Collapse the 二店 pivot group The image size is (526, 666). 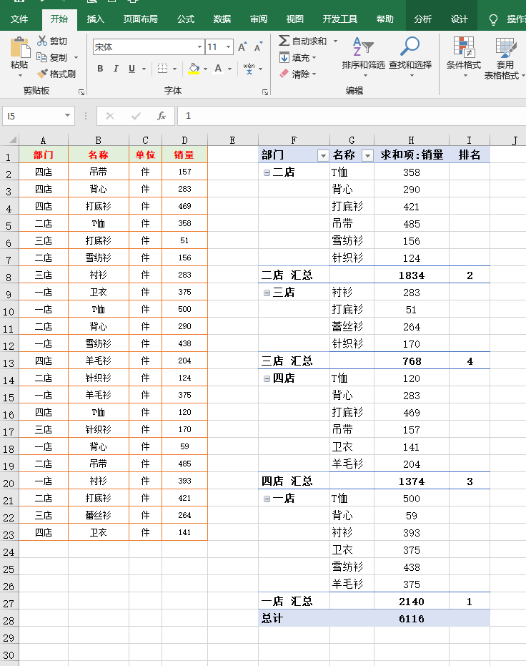click(x=267, y=172)
